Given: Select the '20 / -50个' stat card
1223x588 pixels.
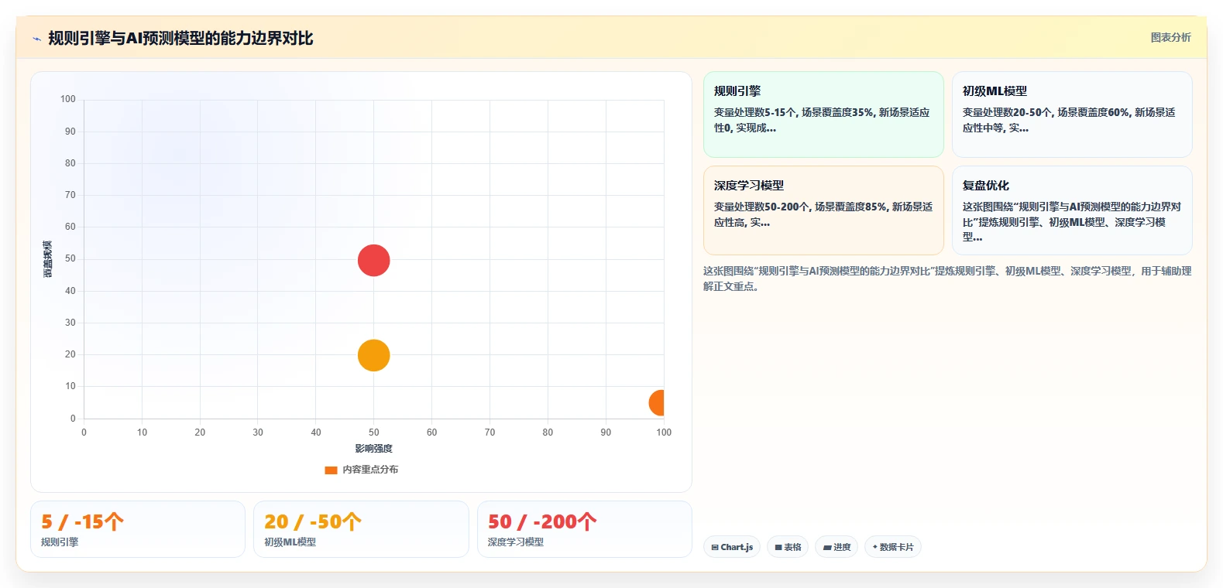Looking at the screenshot, I should [x=361, y=529].
